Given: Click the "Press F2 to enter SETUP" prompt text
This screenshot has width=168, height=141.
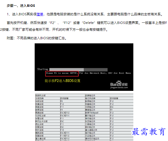Looking at the screenshot, I should [62, 73].
